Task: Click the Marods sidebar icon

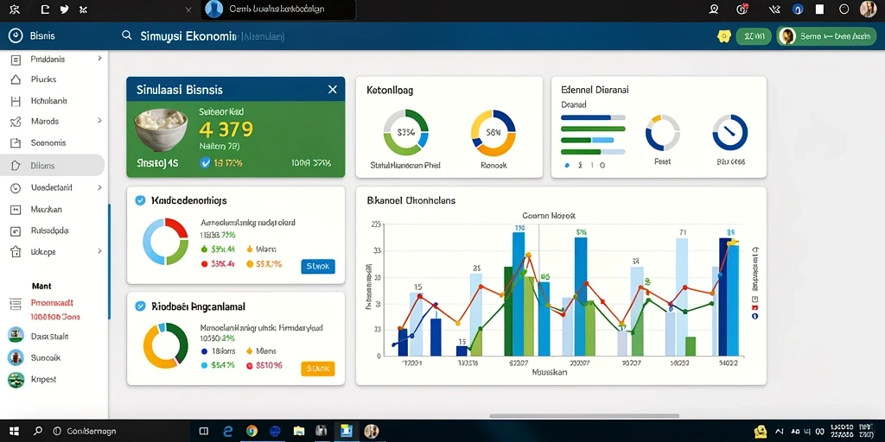Action: coord(16,121)
